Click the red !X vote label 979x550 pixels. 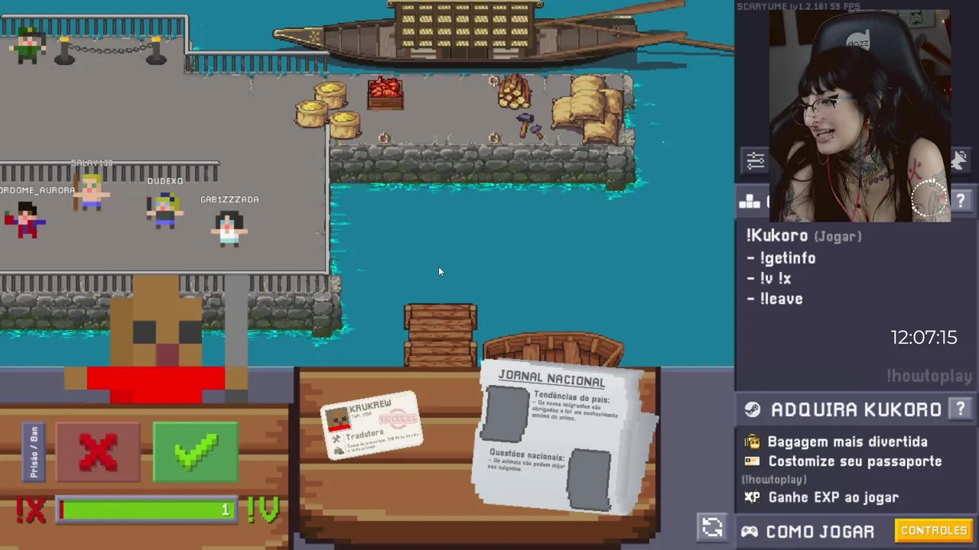pyautogui.click(x=31, y=510)
